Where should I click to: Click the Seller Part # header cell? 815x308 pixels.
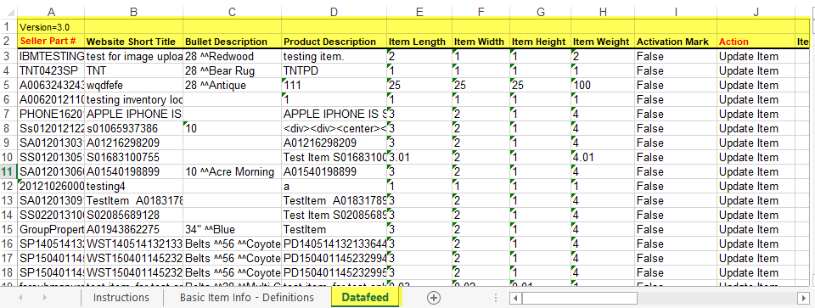point(51,41)
